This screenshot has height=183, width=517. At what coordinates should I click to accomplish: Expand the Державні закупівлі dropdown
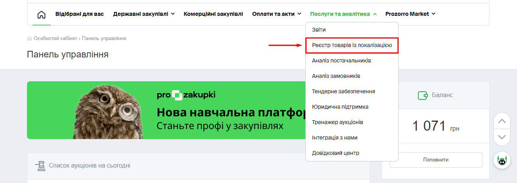144,14
